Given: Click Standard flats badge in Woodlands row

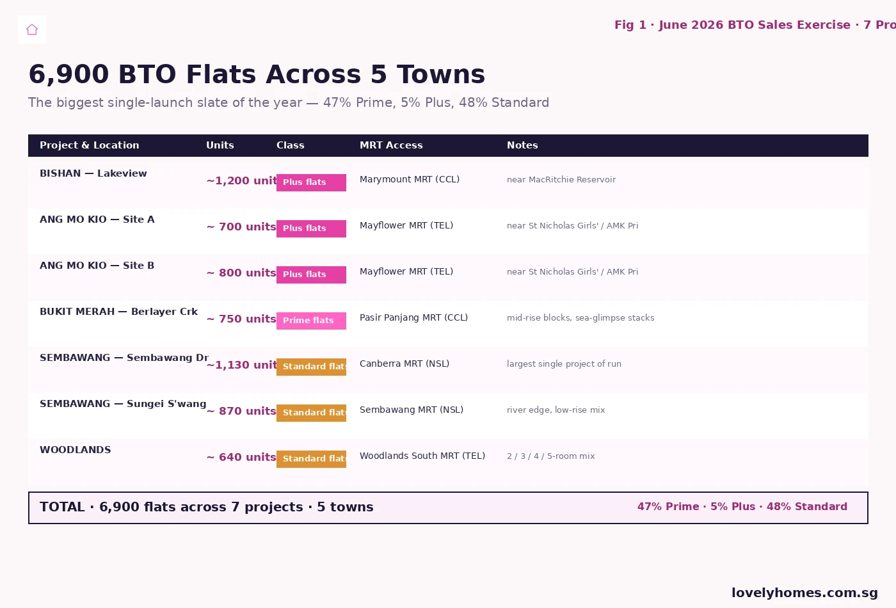Looking at the screenshot, I should [x=311, y=459].
